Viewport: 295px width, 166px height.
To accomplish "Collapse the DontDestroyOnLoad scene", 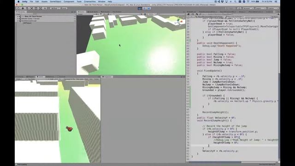I will 18,21.
